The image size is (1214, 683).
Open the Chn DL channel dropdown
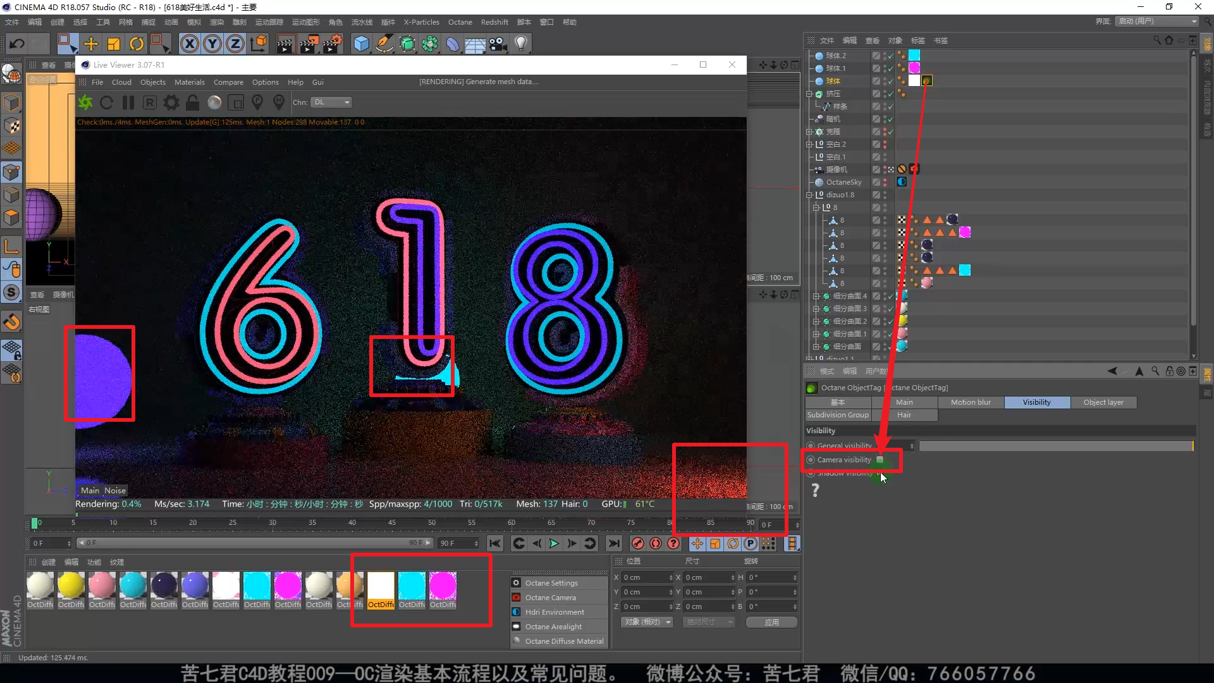[332, 102]
